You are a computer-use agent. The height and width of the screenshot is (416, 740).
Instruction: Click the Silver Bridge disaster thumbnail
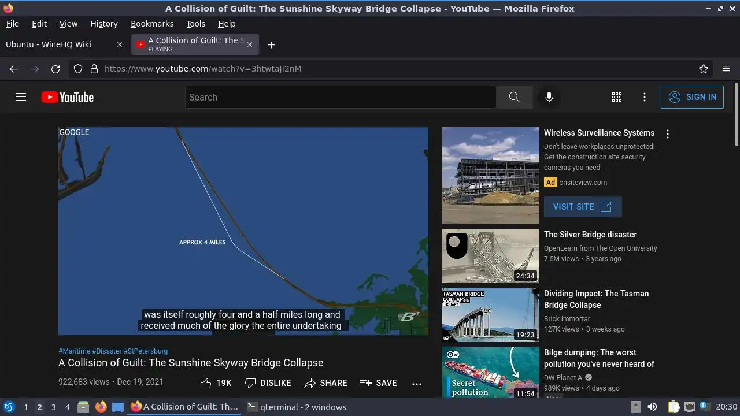click(491, 256)
